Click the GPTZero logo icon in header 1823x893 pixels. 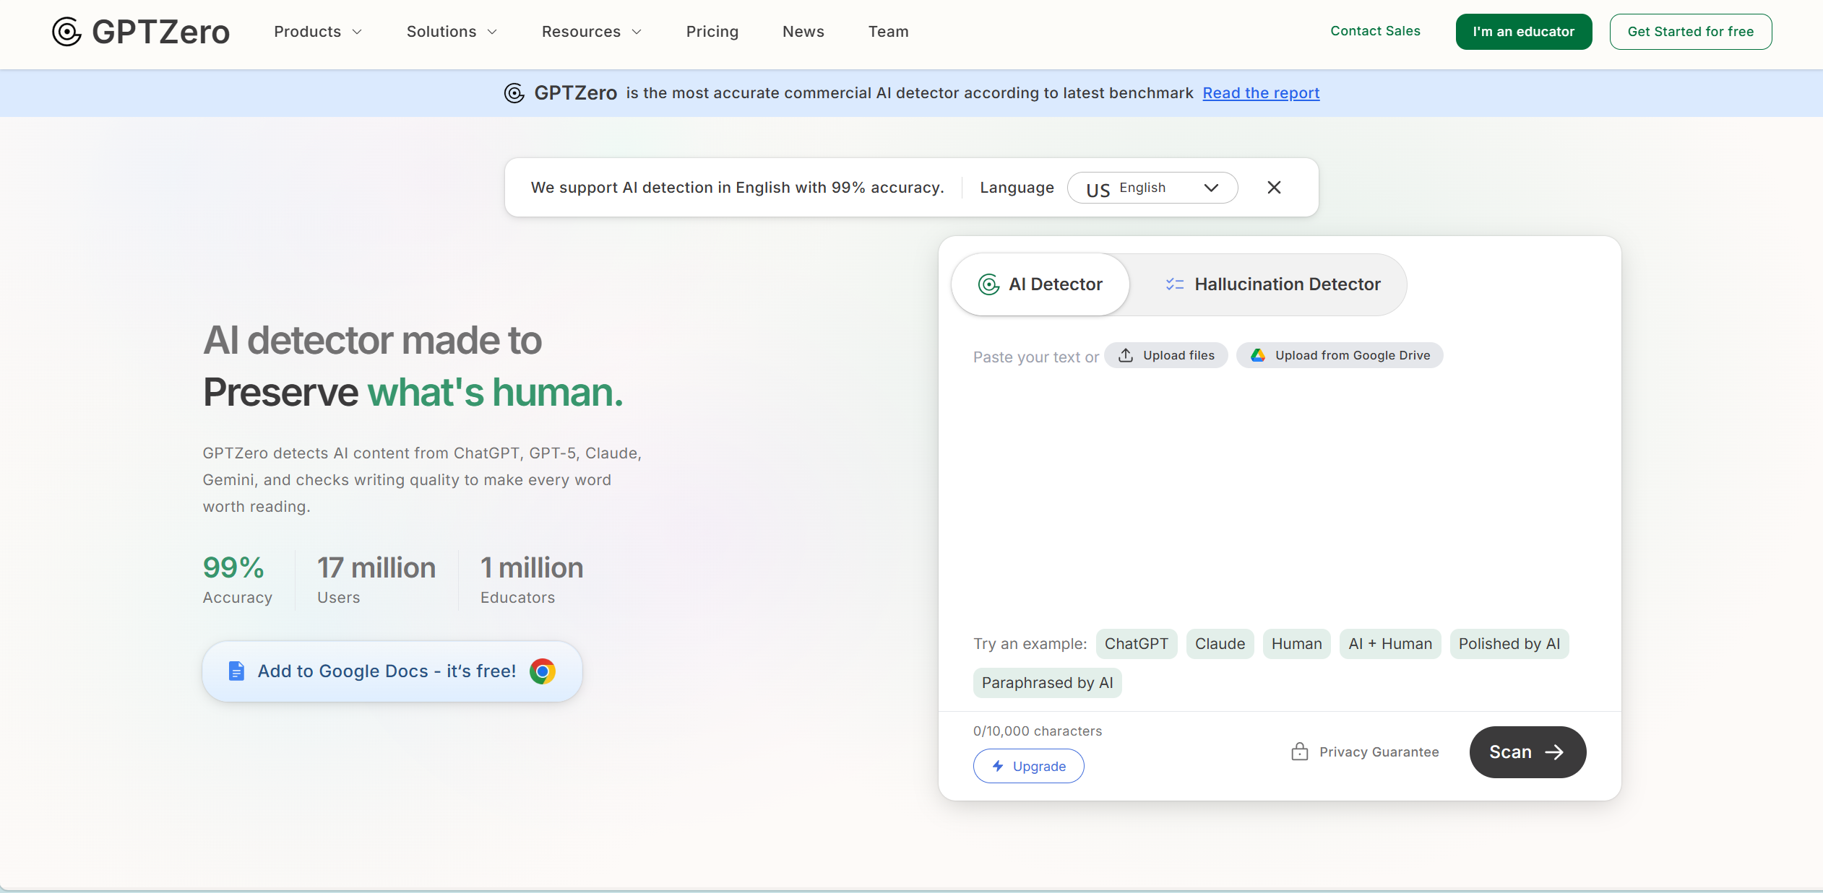coord(66,32)
